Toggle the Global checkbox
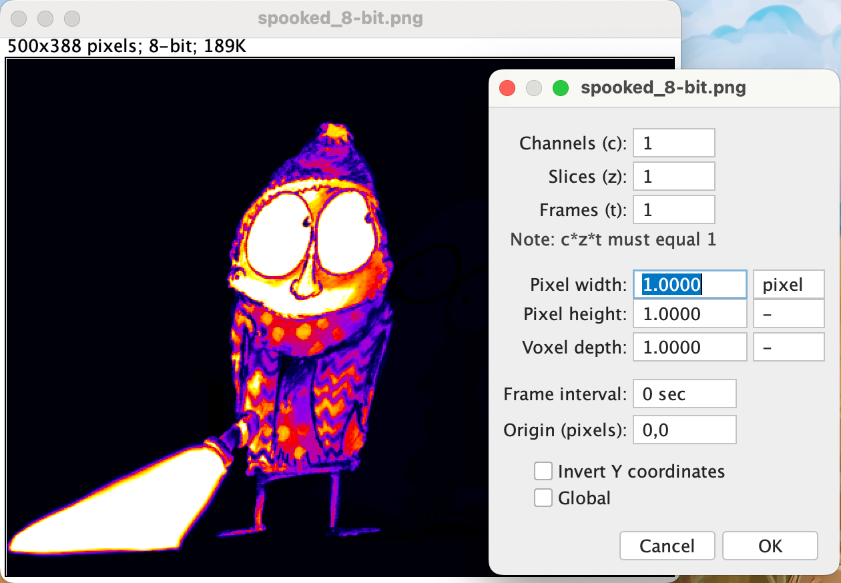The image size is (841, 583). tap(543, 498)
